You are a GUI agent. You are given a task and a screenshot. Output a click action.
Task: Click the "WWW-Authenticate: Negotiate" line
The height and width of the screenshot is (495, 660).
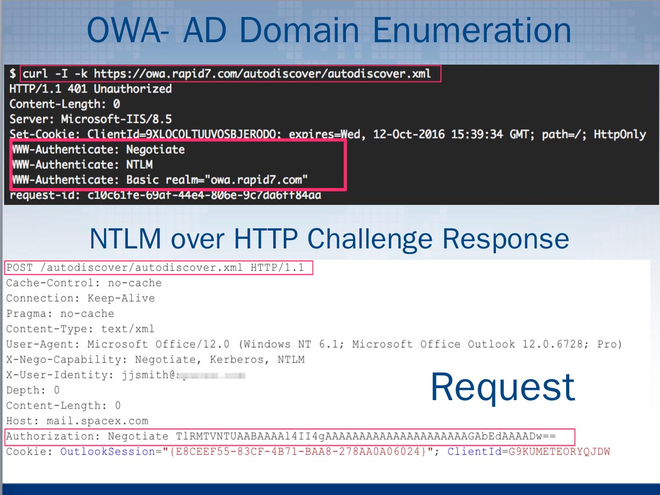[x=99, y=149]
